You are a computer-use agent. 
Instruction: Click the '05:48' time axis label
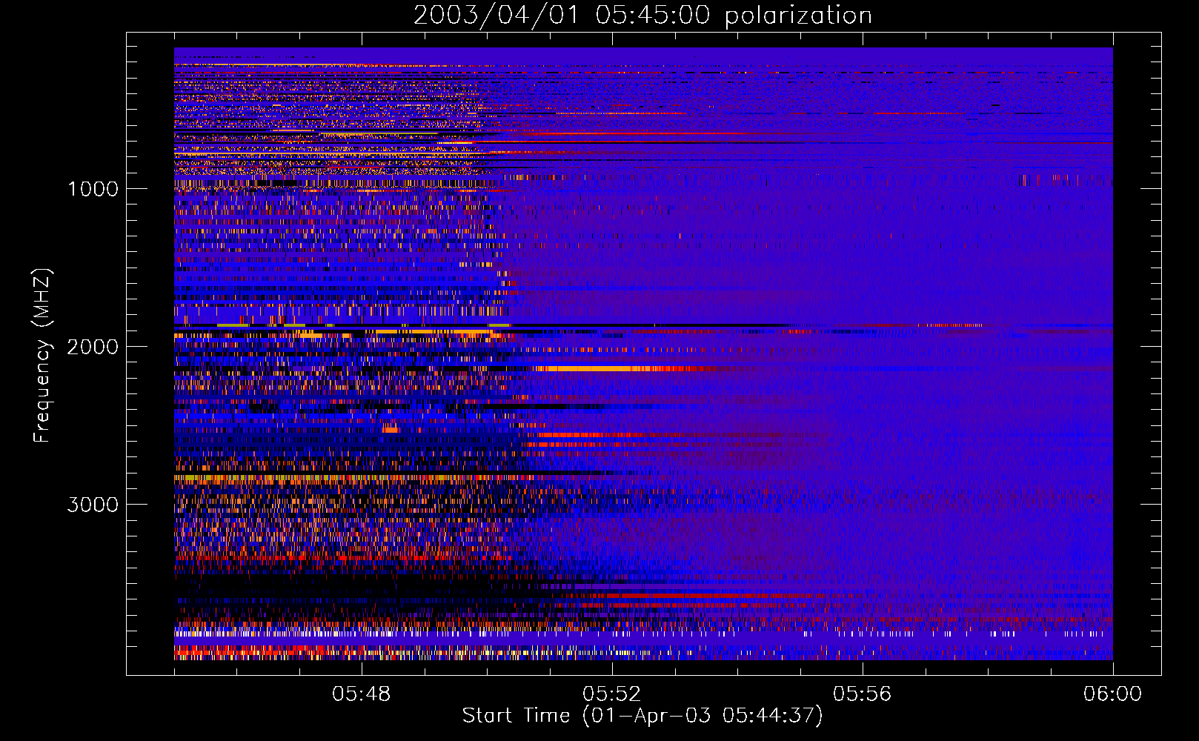coord(361,694)
